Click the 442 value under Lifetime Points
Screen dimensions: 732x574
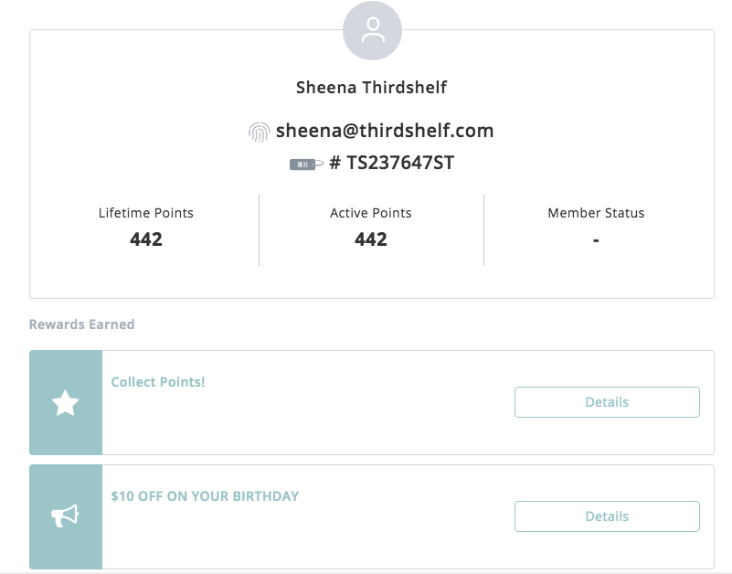coord(146,239)
